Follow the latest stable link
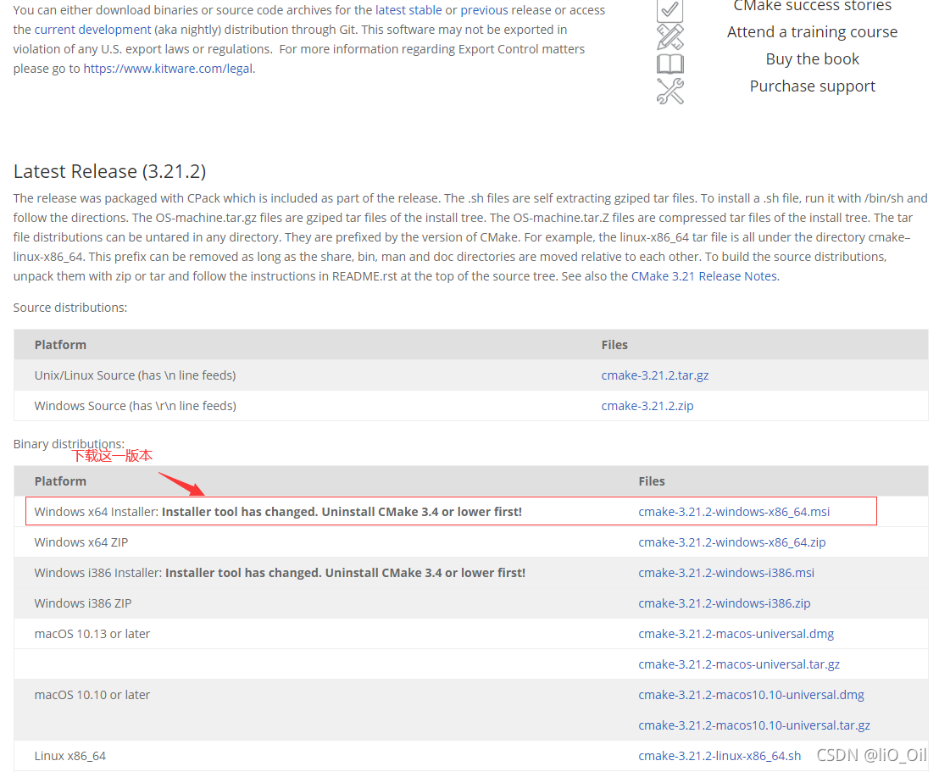This screenshot has height=772, width=939. click(x=408, y=10)
